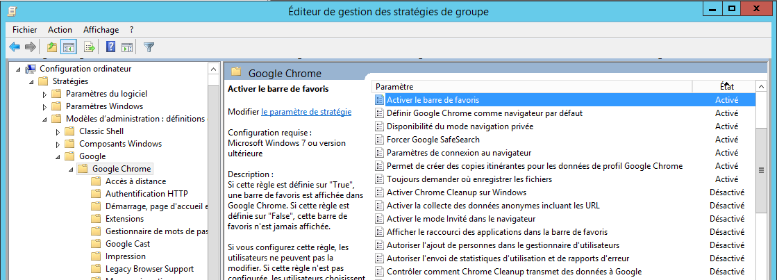
Task: Click the Composants Windows folder icon
Action: [x=70, y=144]
